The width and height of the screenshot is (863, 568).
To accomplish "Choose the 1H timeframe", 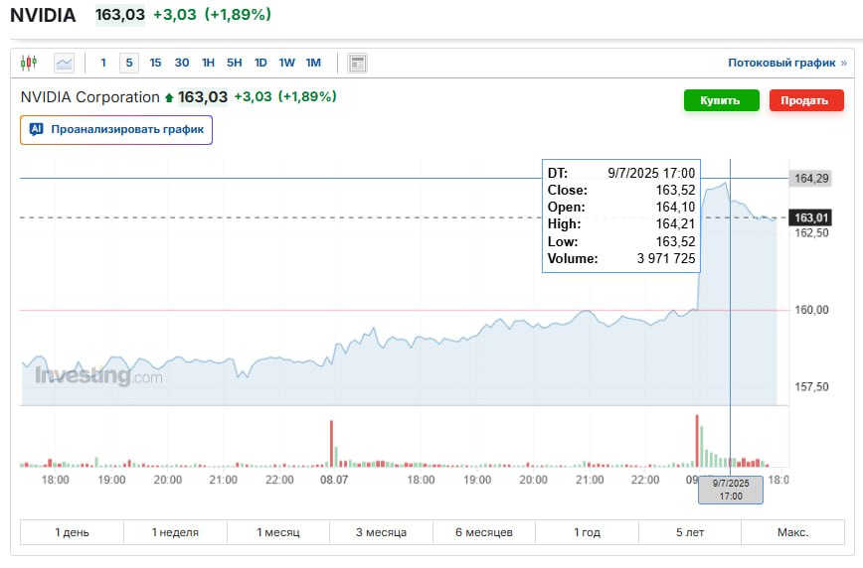I will coord(208,63).
